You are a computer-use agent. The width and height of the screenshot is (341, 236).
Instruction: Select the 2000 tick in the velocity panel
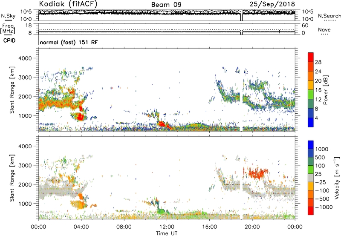[25, 184]
